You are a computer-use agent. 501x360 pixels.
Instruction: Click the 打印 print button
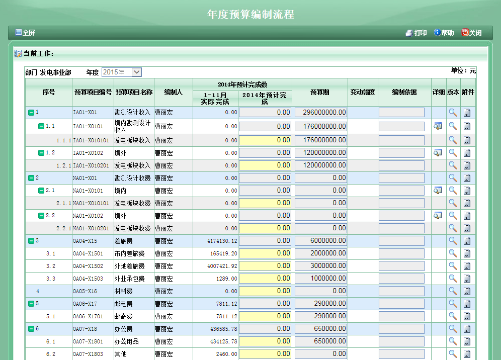[x=416, y=33]
